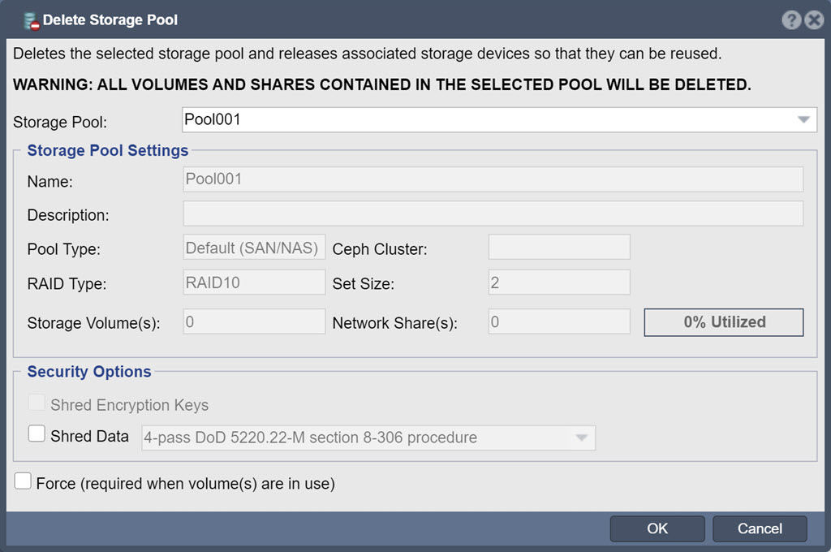Enable the Shred Data checkbox
This screenshot has width=831, height=552.
(37, 433)
